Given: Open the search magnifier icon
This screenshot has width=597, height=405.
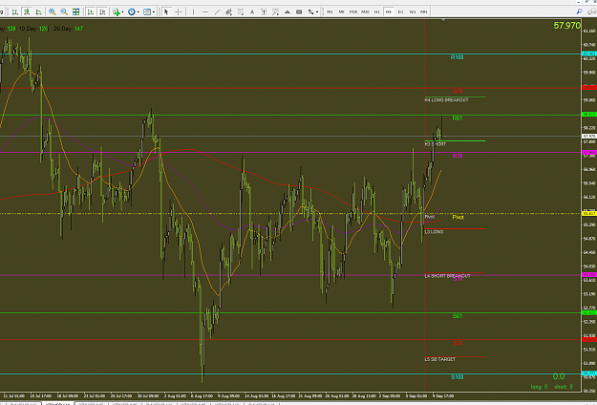Looking at the screenshot, I should tap(579, 11).
